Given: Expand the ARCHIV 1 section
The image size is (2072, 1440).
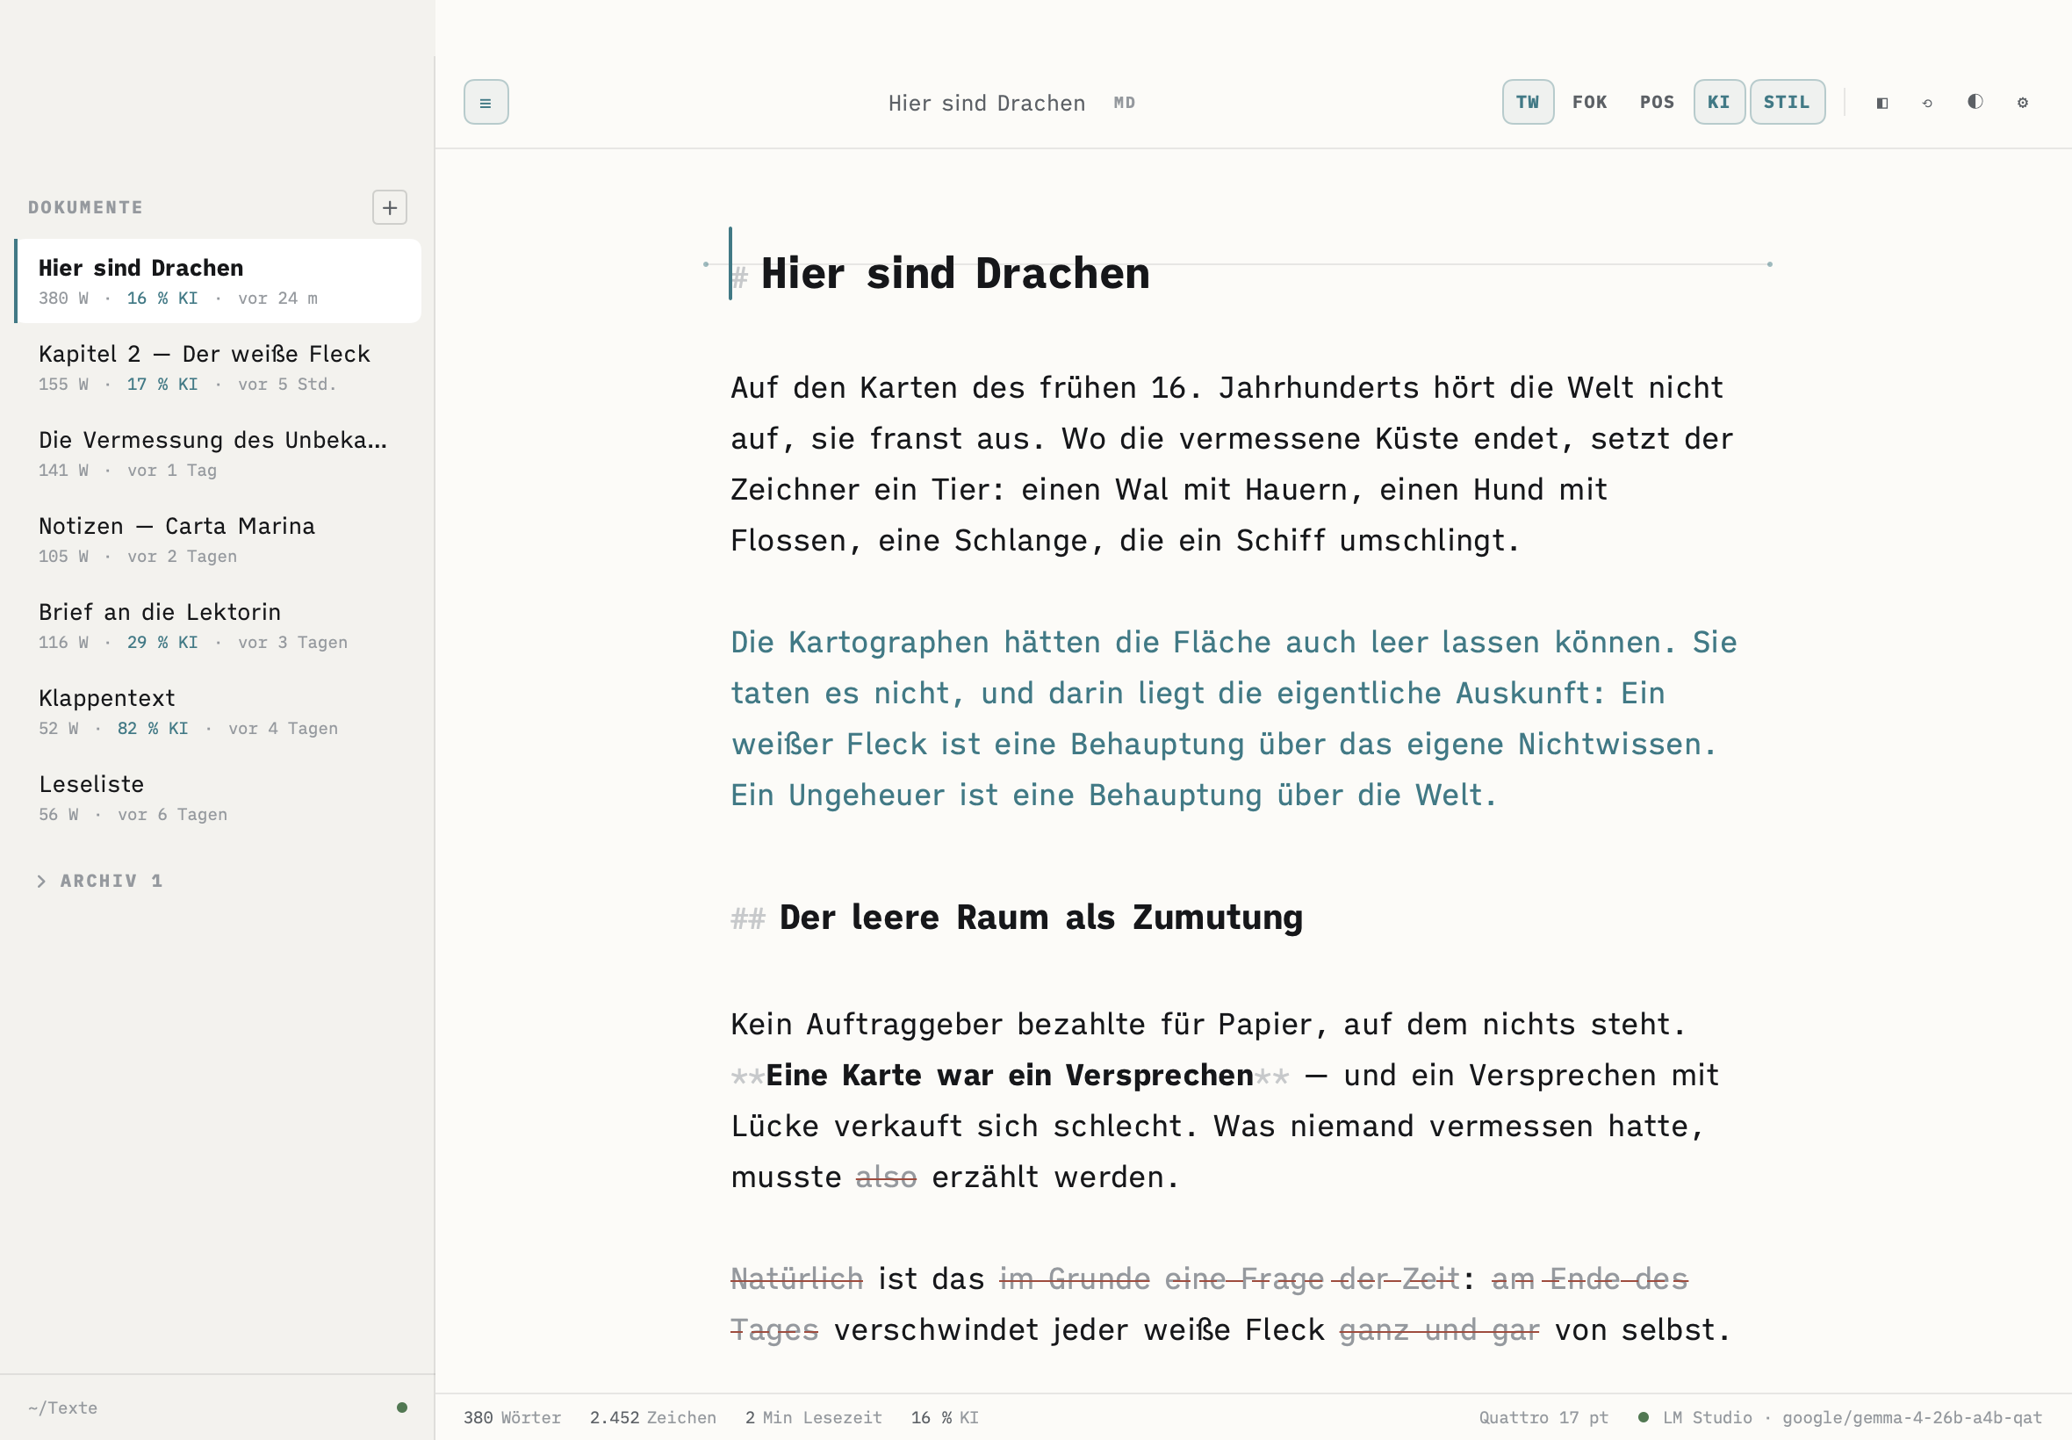Looking at the screenshot, I should 100,881.
